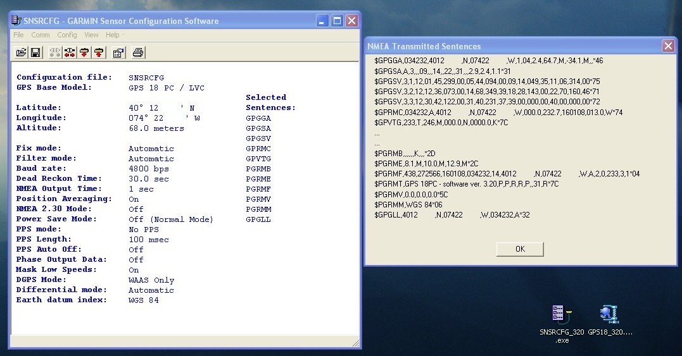The width and height of the screenshot is (682, 356).
Task: Select GPRMC in Selected Sentences list
Action: (258, 149)
